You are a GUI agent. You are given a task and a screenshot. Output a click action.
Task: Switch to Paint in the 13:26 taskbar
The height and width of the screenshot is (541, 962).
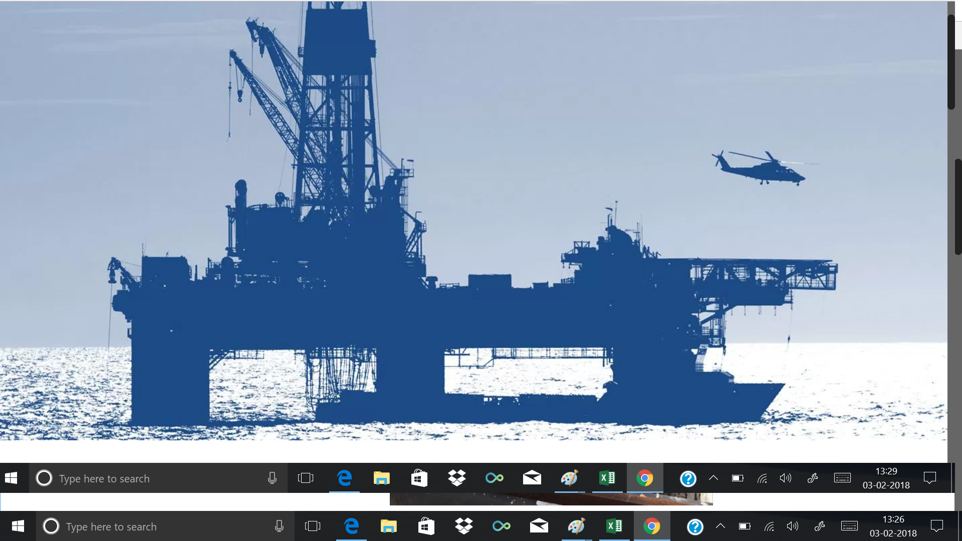click(x=576, y=526)
